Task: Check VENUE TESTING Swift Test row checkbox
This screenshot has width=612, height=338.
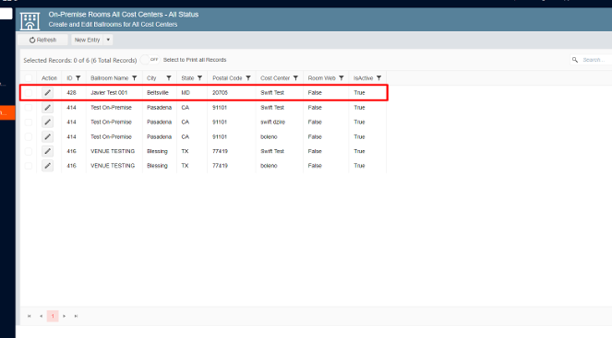Action: [x=29, y=151]
